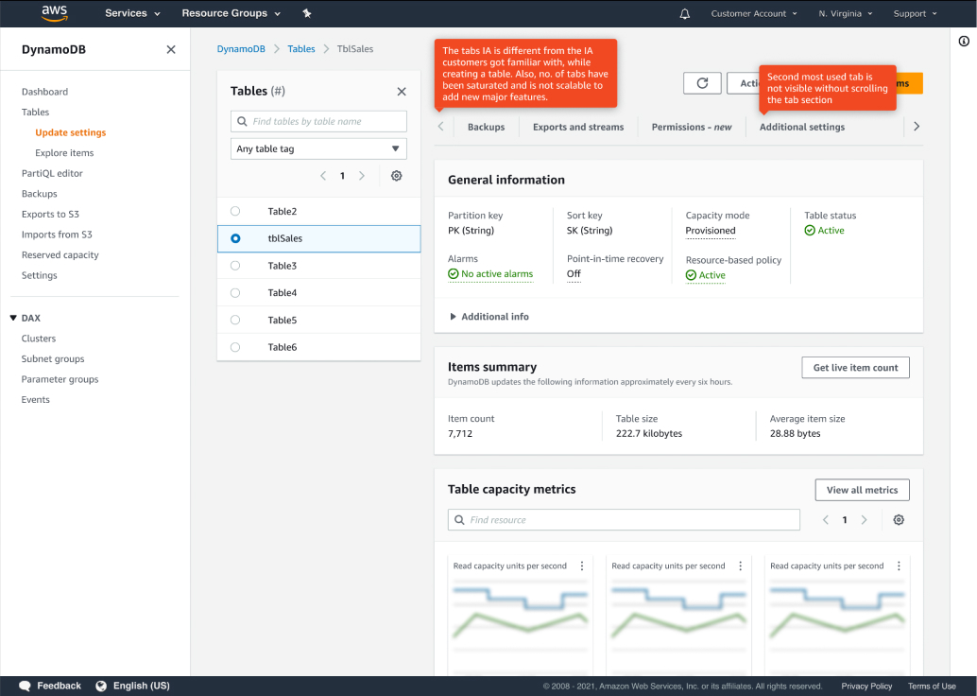Open the Any table tag dropdown

point(318,149)
